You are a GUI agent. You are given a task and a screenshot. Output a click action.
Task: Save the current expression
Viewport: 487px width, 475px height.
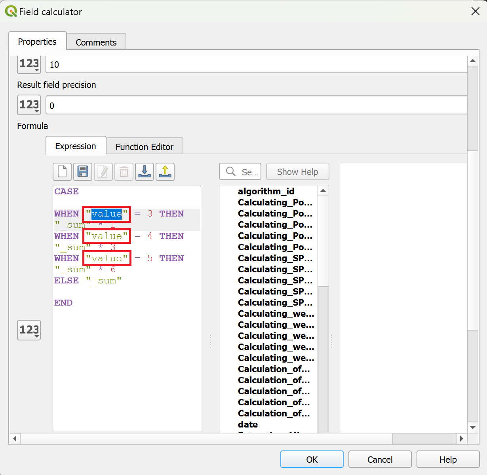click(82, 171)
